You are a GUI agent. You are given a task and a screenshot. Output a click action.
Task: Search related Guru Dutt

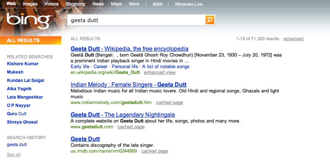tap(17, 114)
